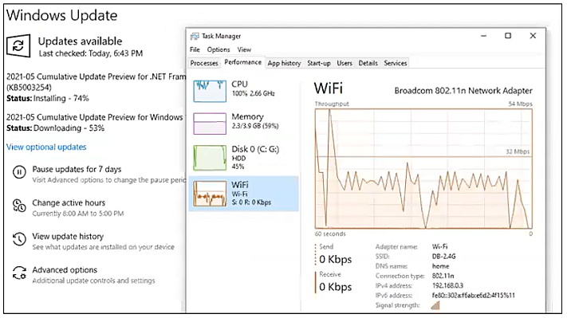Open the File menu
This screenshot has width=567, height=318.
tap(195, 49)
